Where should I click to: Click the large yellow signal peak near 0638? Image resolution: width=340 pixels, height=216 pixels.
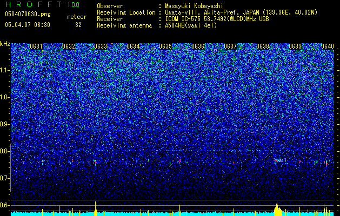[x=277, y=210]
